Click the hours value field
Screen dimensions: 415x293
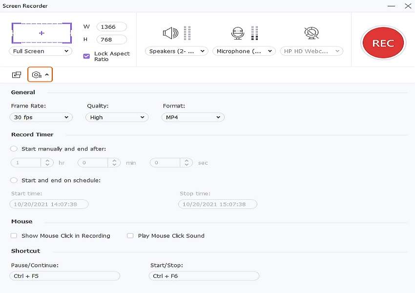coord(26,163)
